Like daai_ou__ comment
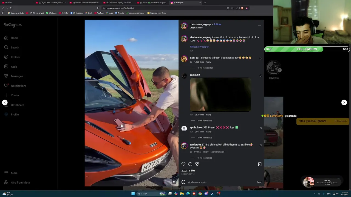Screen dimensions: 351x197 (261, 59)
